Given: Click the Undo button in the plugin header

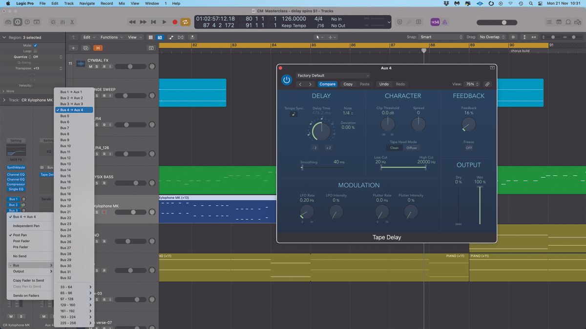Looking at the screenshot, I should (x=384, y=84).
